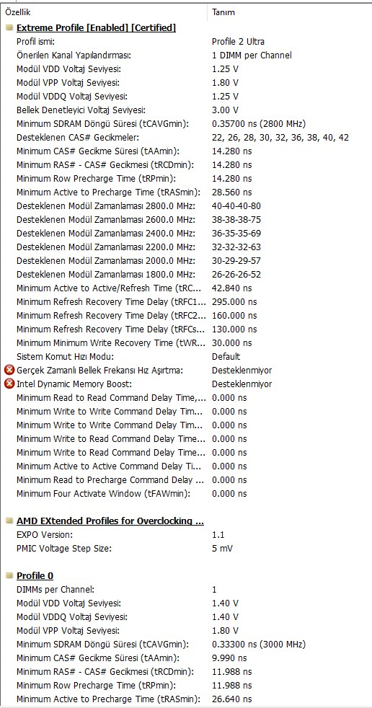Click red error icon beside Gerçek Zamanlı Bellek

click(9, 371)
